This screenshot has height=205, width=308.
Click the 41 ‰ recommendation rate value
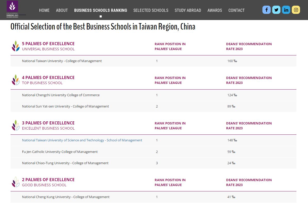point(231,197)
